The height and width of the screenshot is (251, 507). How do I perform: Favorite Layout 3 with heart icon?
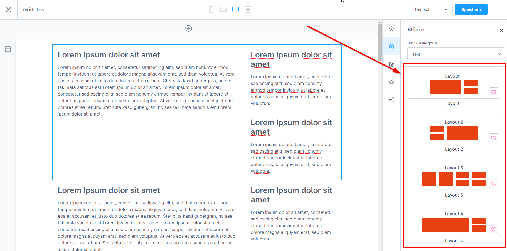494,184
